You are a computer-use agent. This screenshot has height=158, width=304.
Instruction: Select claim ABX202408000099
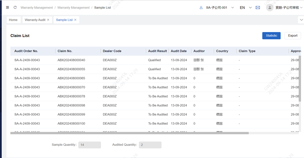tap(71, 115)
